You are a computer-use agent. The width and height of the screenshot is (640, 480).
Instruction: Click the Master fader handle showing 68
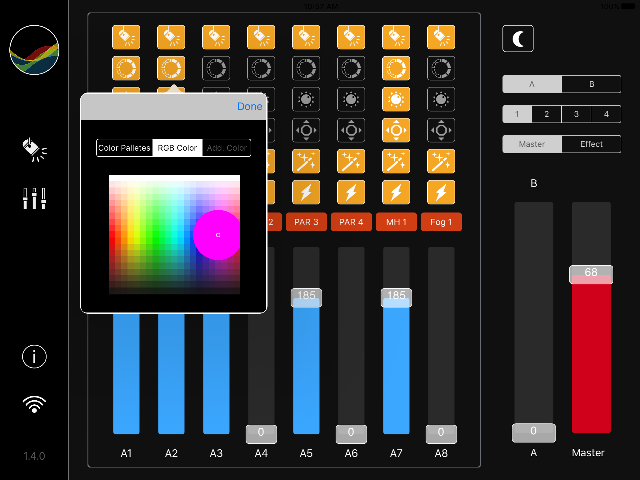pos(591,274)
